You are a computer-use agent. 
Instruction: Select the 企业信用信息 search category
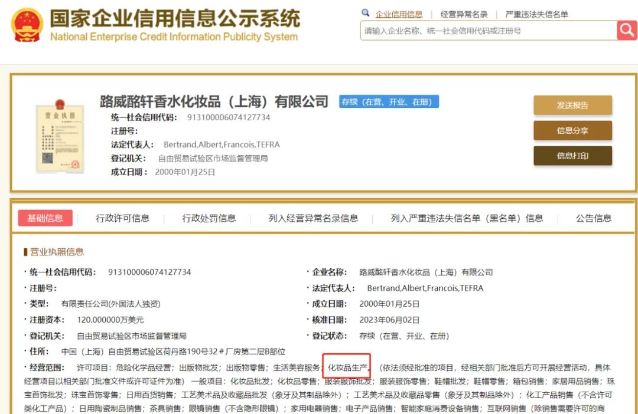pos(399,14)
